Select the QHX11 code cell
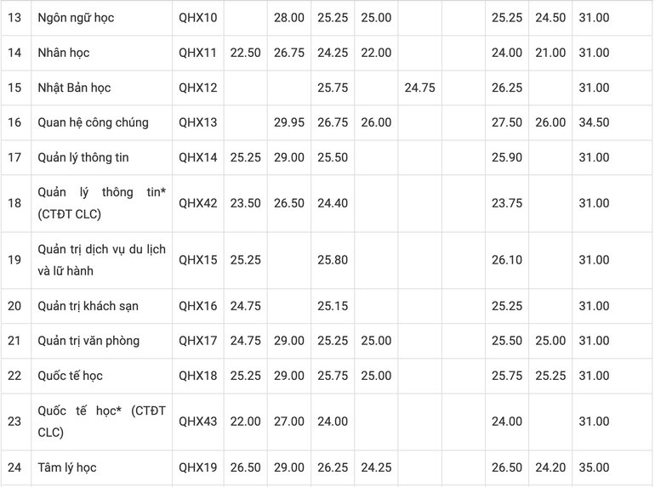Image resolution: width=655 pixels, height=487 pixels. pos(198,53)
